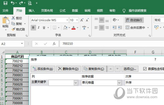This screenshot has height=105, width=164.
Task: Toggle italic formatting
Action: click(39, 28)
